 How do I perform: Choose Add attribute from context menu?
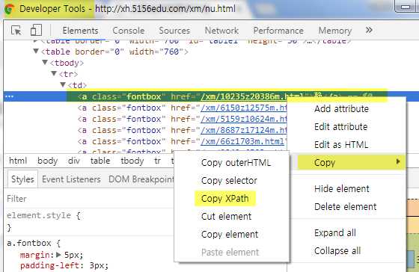[x=341, y=108]
